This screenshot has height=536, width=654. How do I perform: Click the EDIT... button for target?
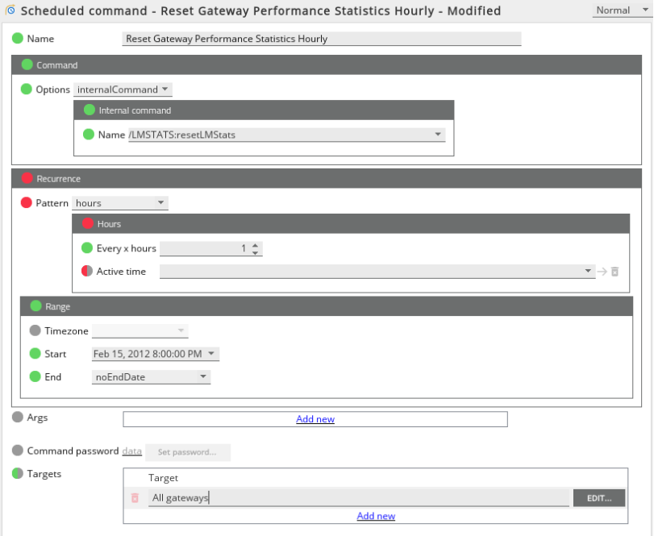coord(599,498)
